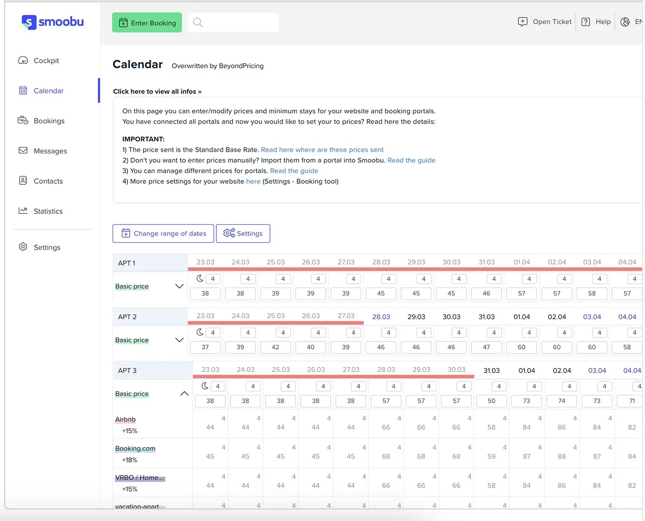Click the Smoobu logo

point(53,22)
